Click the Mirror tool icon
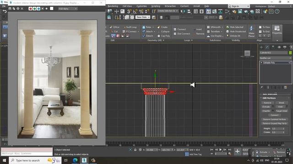This screenshot has width=293, height=164. (183, 11)
